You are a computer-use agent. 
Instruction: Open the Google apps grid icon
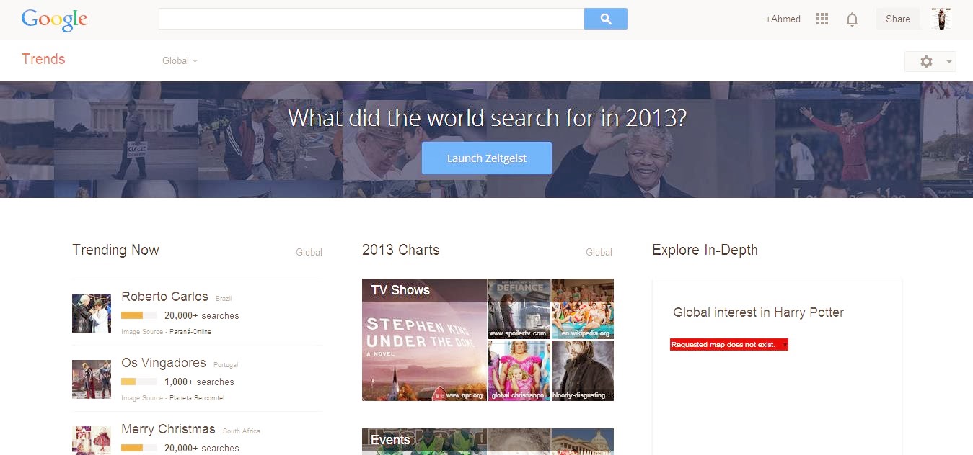pos(822,19)
